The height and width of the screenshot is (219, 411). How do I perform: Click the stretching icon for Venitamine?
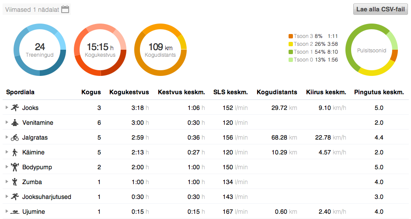[15, 123]
